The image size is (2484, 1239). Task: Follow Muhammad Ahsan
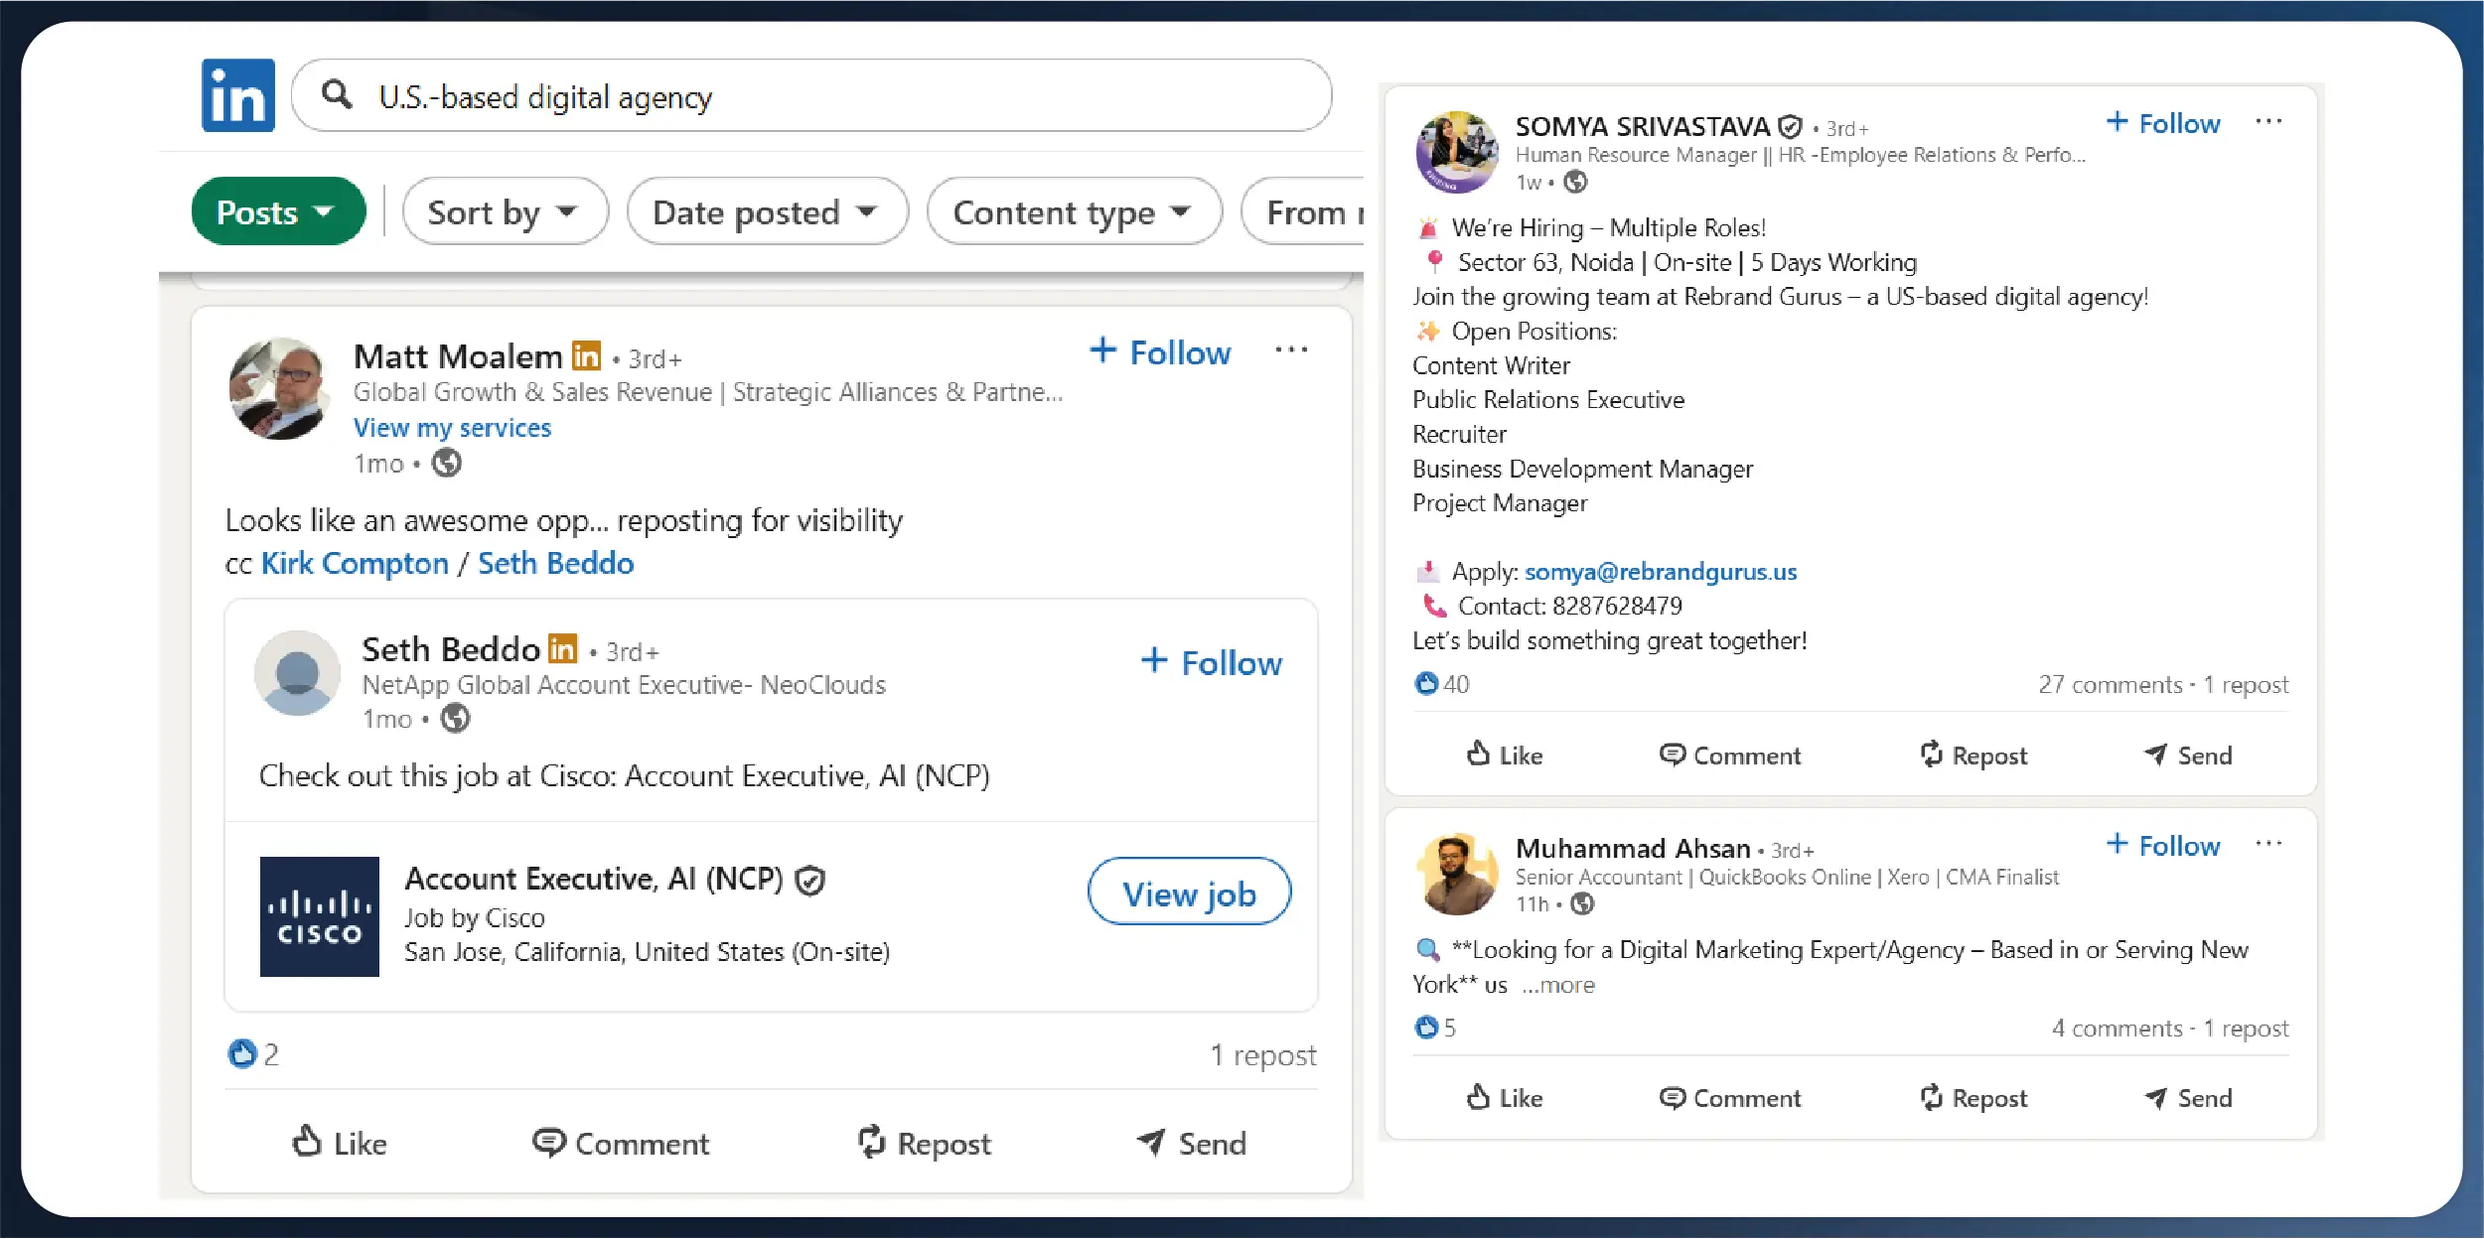2162,845
